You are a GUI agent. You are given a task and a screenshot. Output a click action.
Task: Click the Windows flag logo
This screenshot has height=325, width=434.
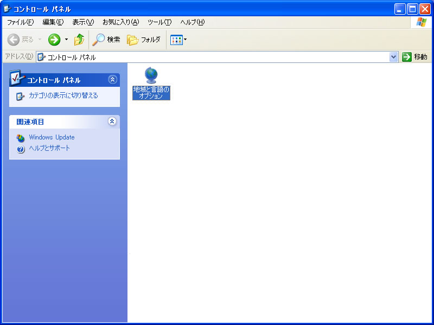(x=422, y=22)
